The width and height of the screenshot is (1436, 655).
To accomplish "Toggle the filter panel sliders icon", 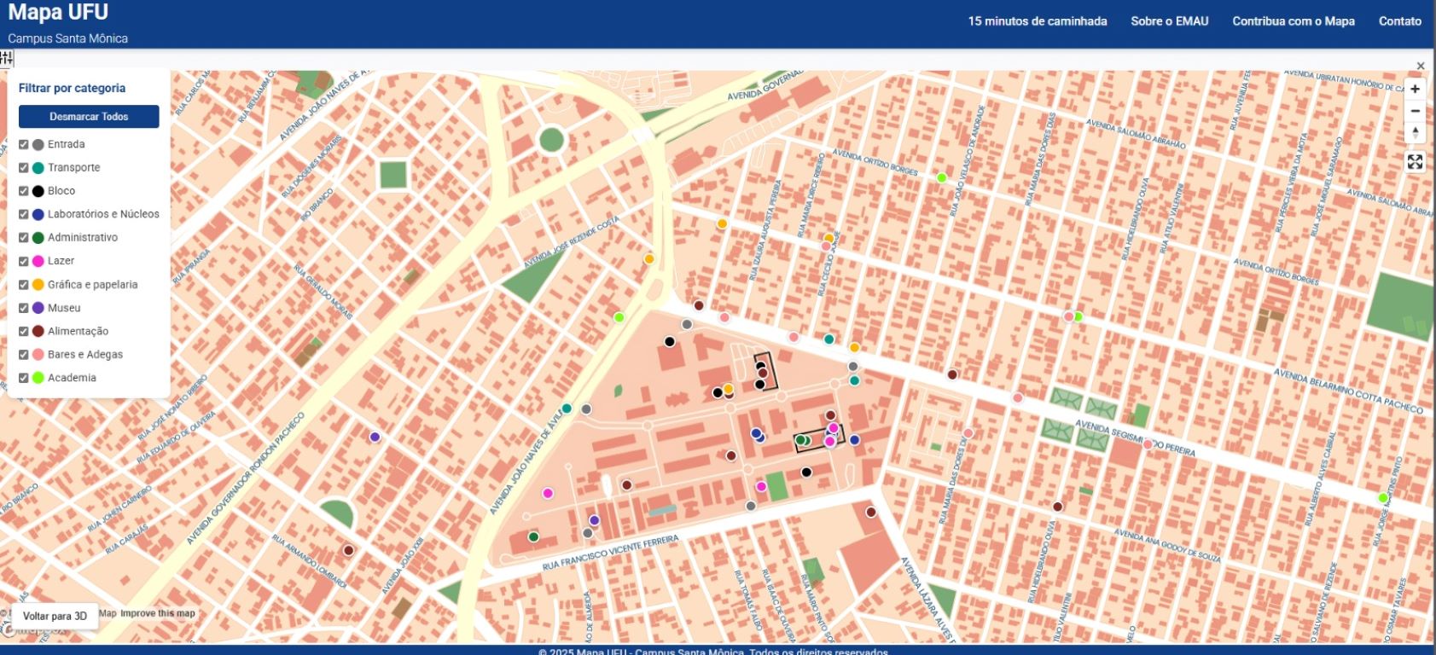I will click(7, 58).
